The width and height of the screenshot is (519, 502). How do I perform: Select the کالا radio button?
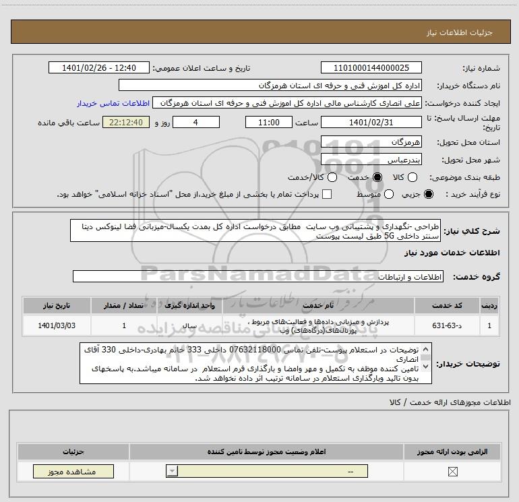coord(413,177)
